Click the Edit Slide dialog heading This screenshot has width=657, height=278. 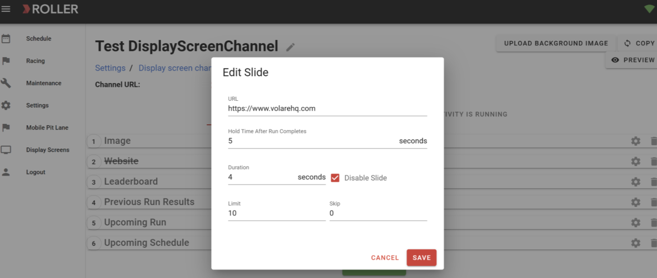(x=245, y=73)
